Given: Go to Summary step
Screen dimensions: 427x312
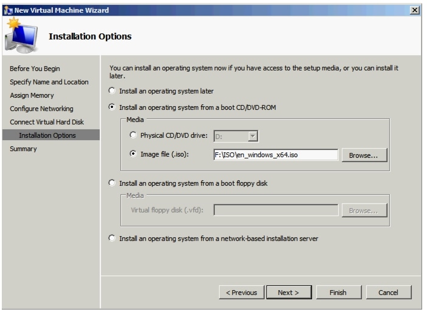Looking at the screenshot, I should (x=23, y=149).
